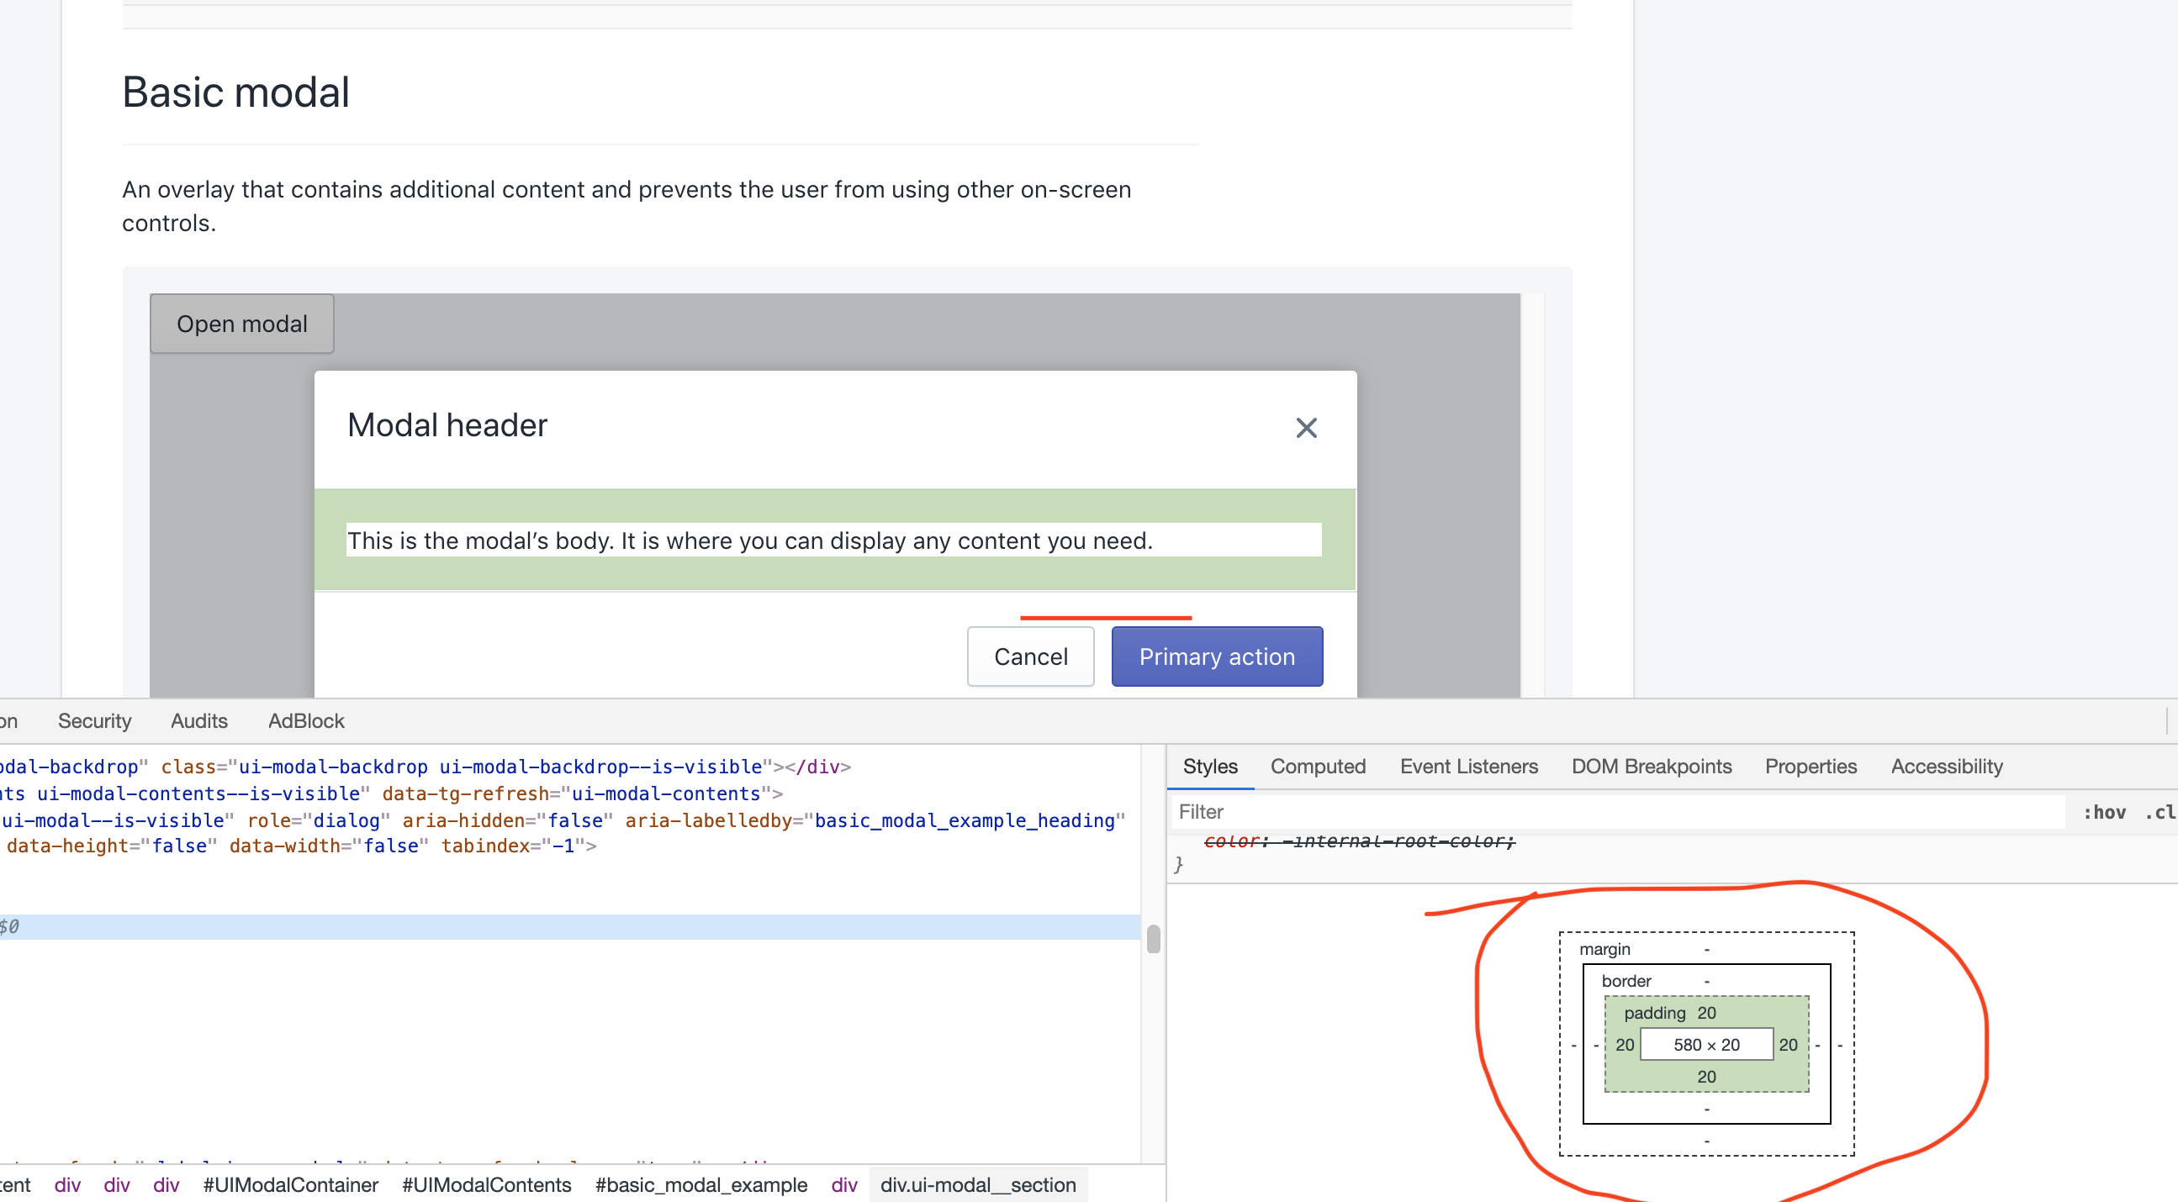Open the Audits panel tab
This screenshot has height=1202, width=2178.
pyautogui.click(x=198, y=721)
